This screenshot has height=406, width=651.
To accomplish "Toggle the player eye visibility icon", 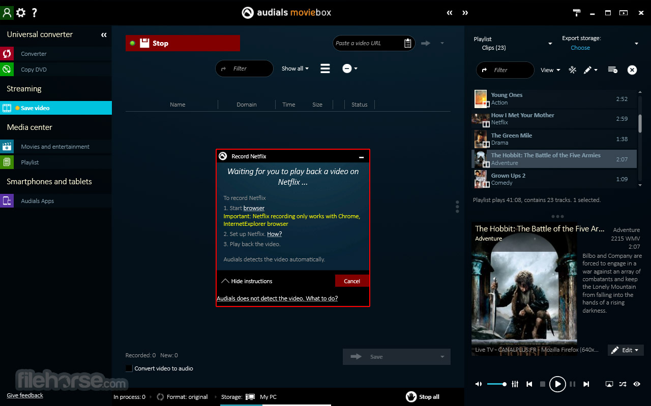I will pyautogui.click(x=637, y=384).
